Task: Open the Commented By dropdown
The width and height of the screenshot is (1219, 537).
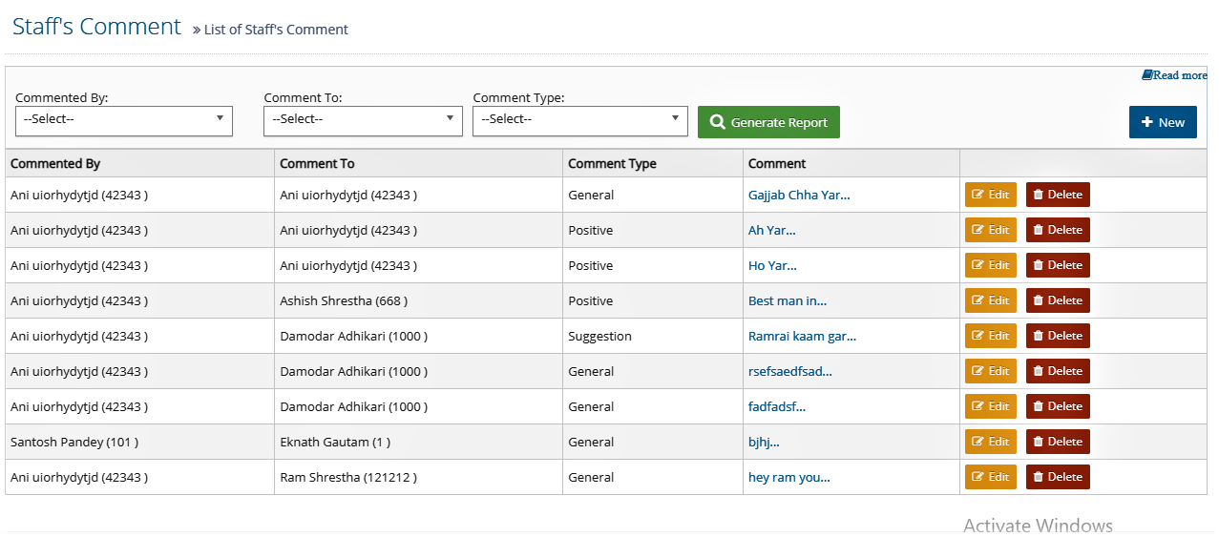Action: tap(124, 120)
